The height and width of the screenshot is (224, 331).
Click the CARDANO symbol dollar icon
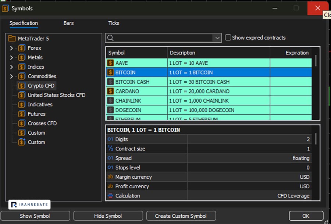click(110, 91)
